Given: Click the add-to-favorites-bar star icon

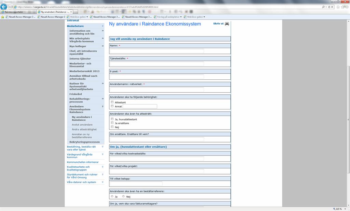Looking at the screenshot, I should [2, 17].
